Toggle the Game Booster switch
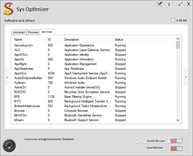 coord(176,141)
